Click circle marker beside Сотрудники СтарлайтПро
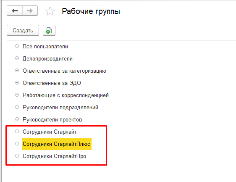236x182 pixels. point(17,156)
